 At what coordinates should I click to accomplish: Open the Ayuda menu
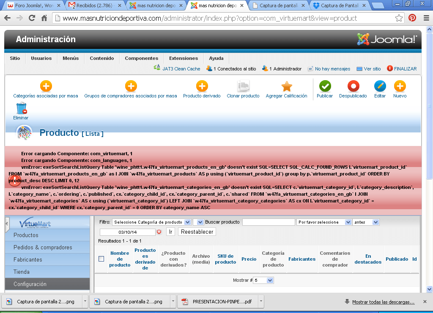click(216, 58)
